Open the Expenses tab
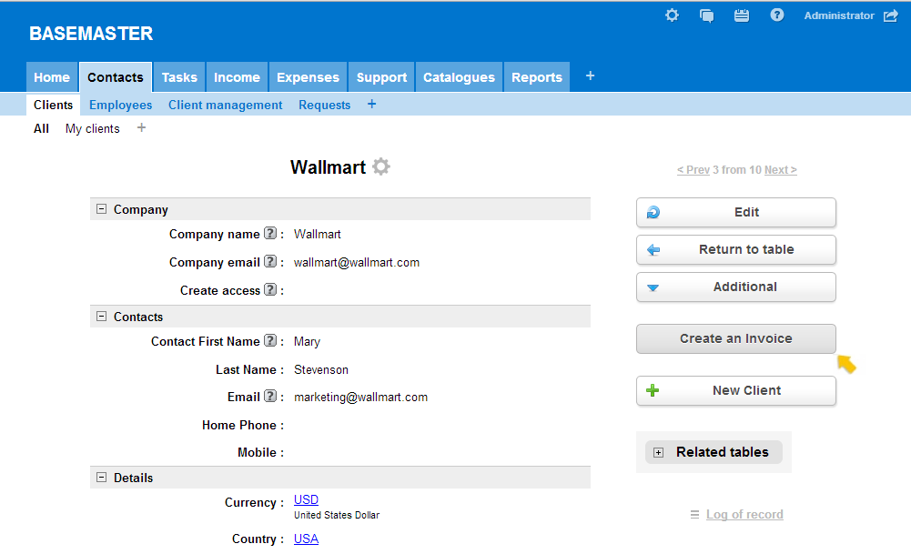 [x=308, y=77]
